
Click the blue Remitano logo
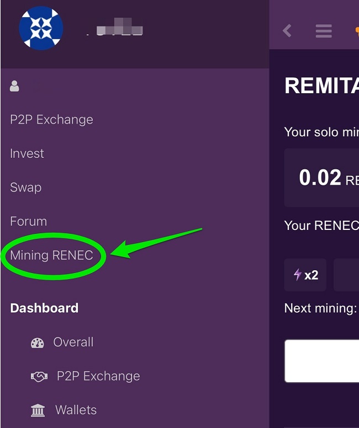click(x=41, y=29)
